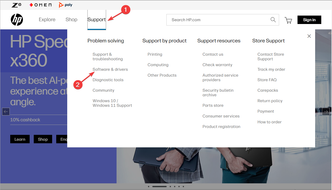
Task: Open the OMEN brand logo link
Action: 40,5
